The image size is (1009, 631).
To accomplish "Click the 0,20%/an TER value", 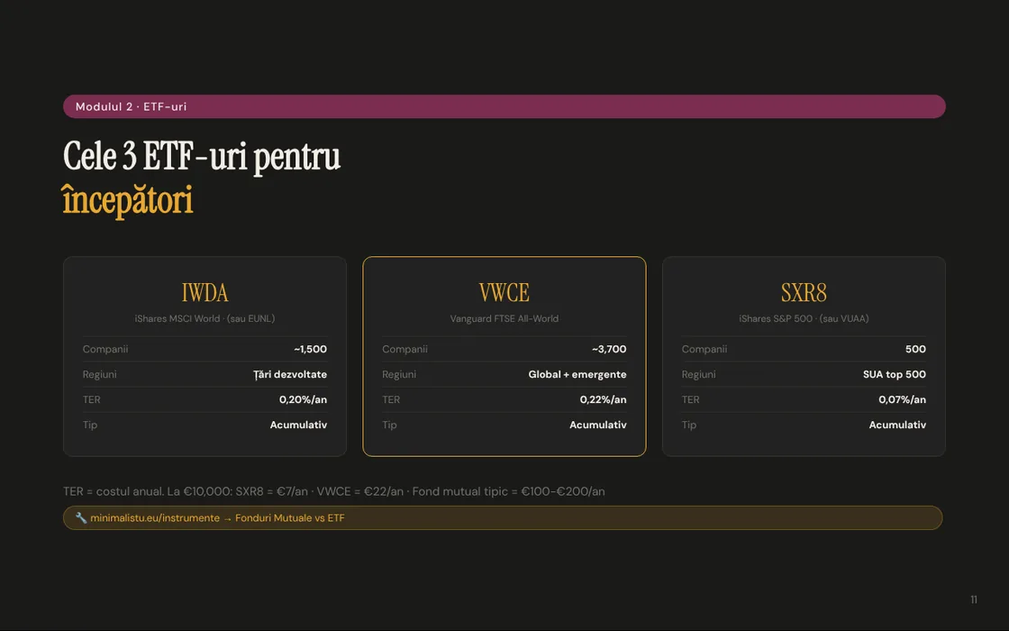I will pyautogui.click(x=303, y=399).
